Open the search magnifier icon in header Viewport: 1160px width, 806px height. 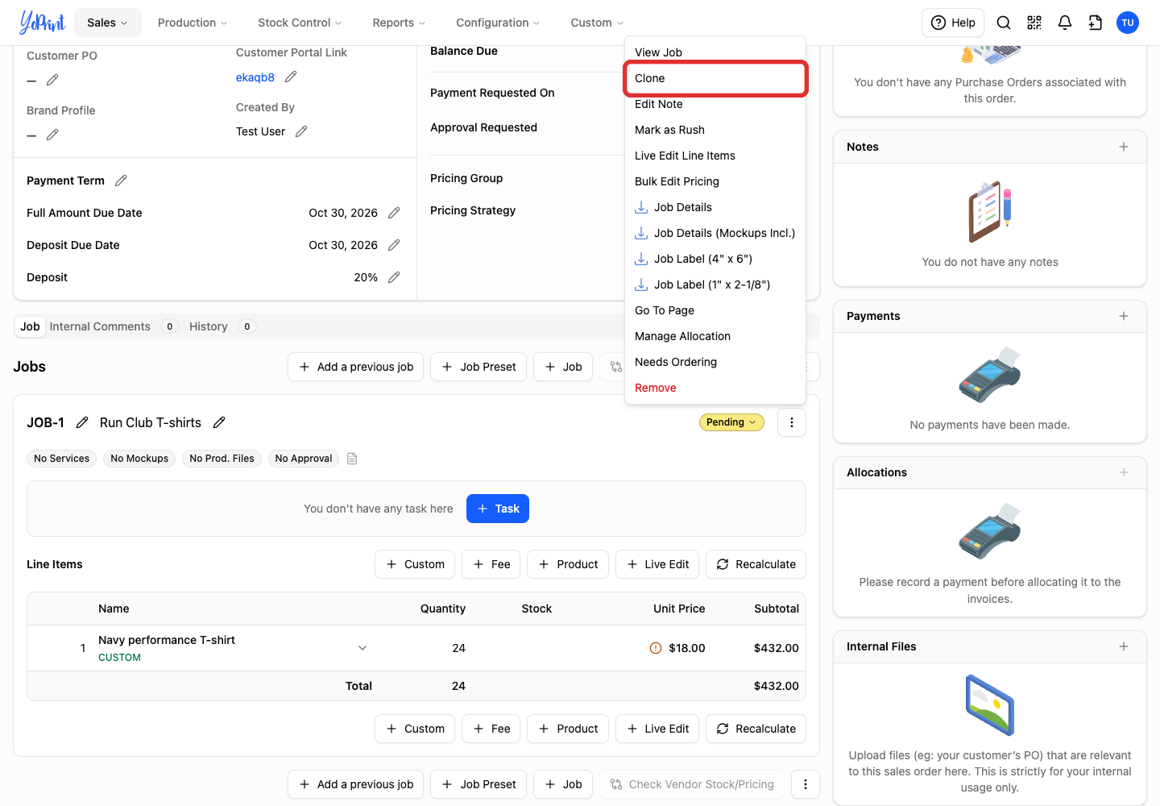(1003, 23)
